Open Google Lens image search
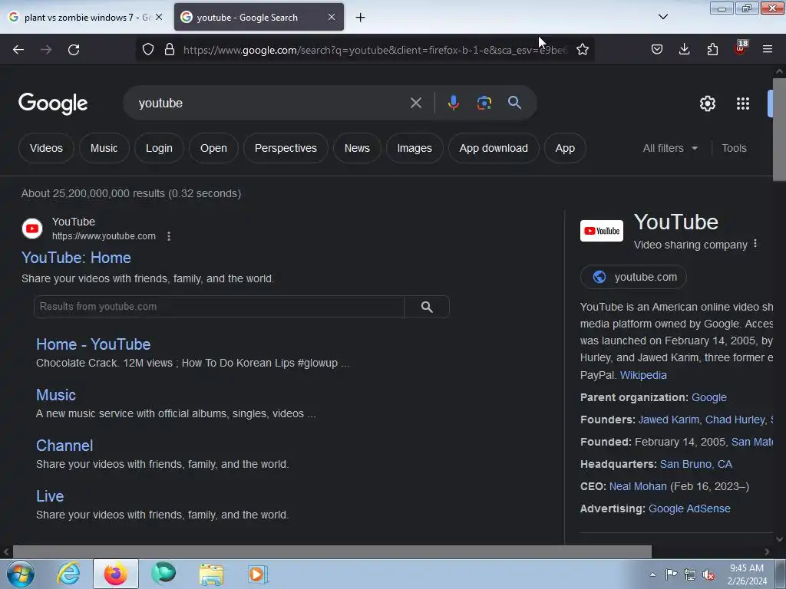The height and width of the screenshot is (589, 786). coord(484,103)
